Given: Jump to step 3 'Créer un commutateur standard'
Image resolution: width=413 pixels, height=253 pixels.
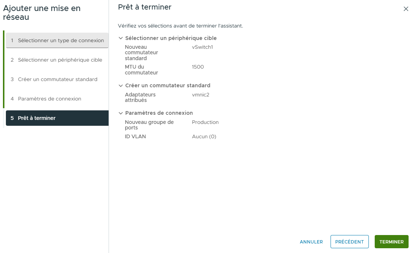Looking at the screenshot, I should tap(57, 79).
